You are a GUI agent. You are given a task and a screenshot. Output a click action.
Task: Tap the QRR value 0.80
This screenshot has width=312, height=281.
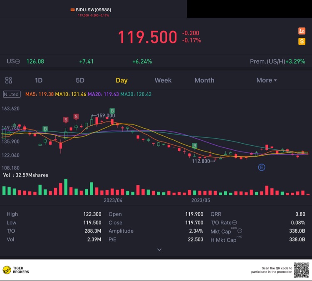300,214
